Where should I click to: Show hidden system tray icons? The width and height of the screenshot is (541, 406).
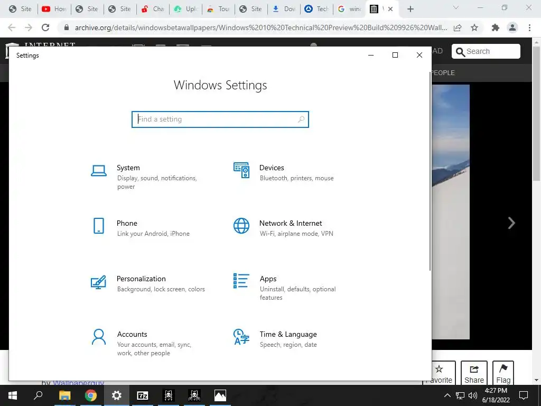click(447, 395)
